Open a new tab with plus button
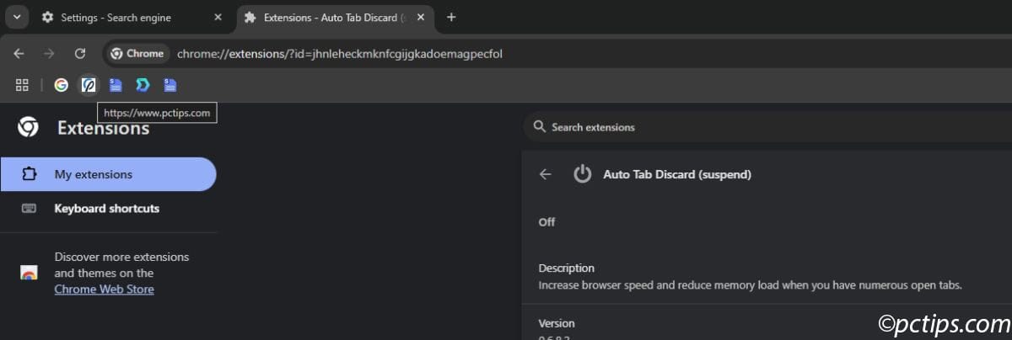 [451, 17]
